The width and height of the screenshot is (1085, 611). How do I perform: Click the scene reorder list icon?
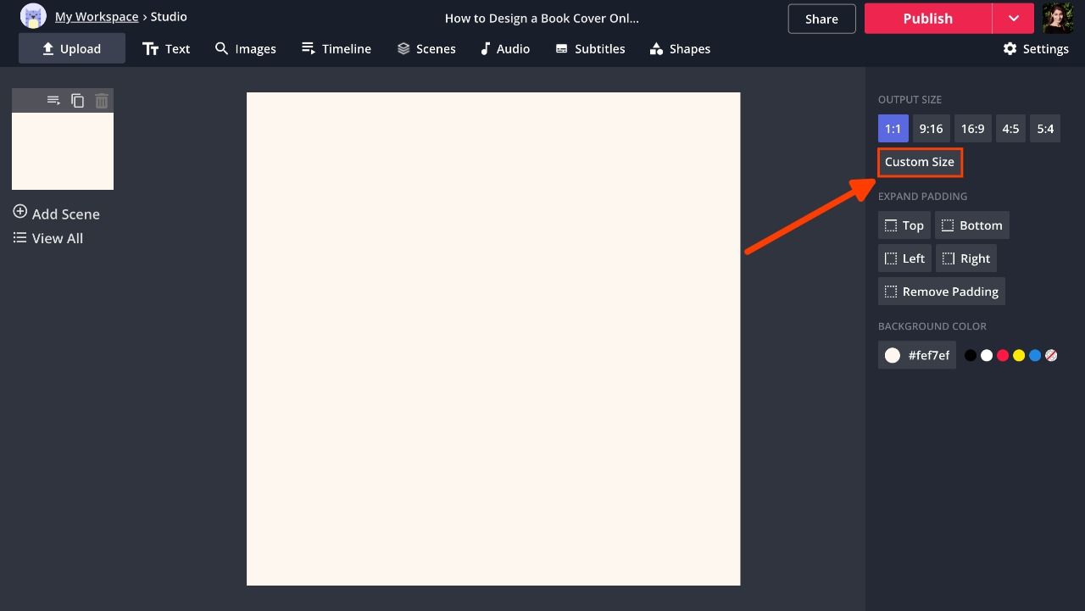point(53,101)
